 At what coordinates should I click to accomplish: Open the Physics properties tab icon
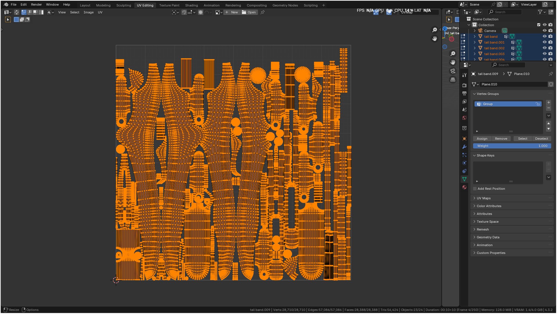tap(464, 163)
